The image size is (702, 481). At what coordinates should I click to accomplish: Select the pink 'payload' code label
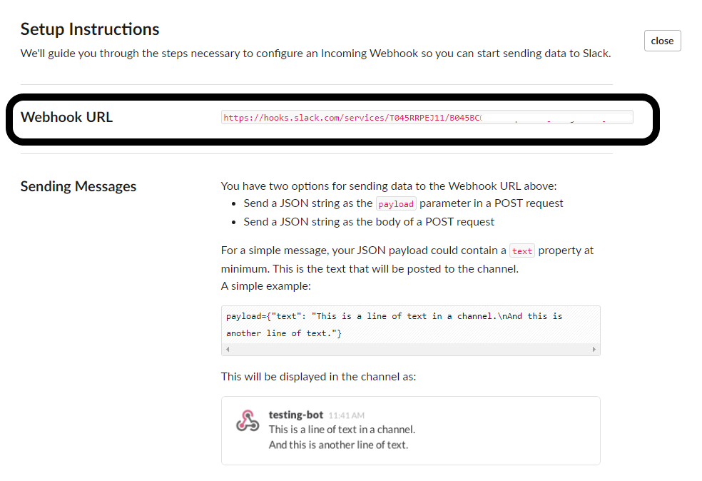(396, 204)
